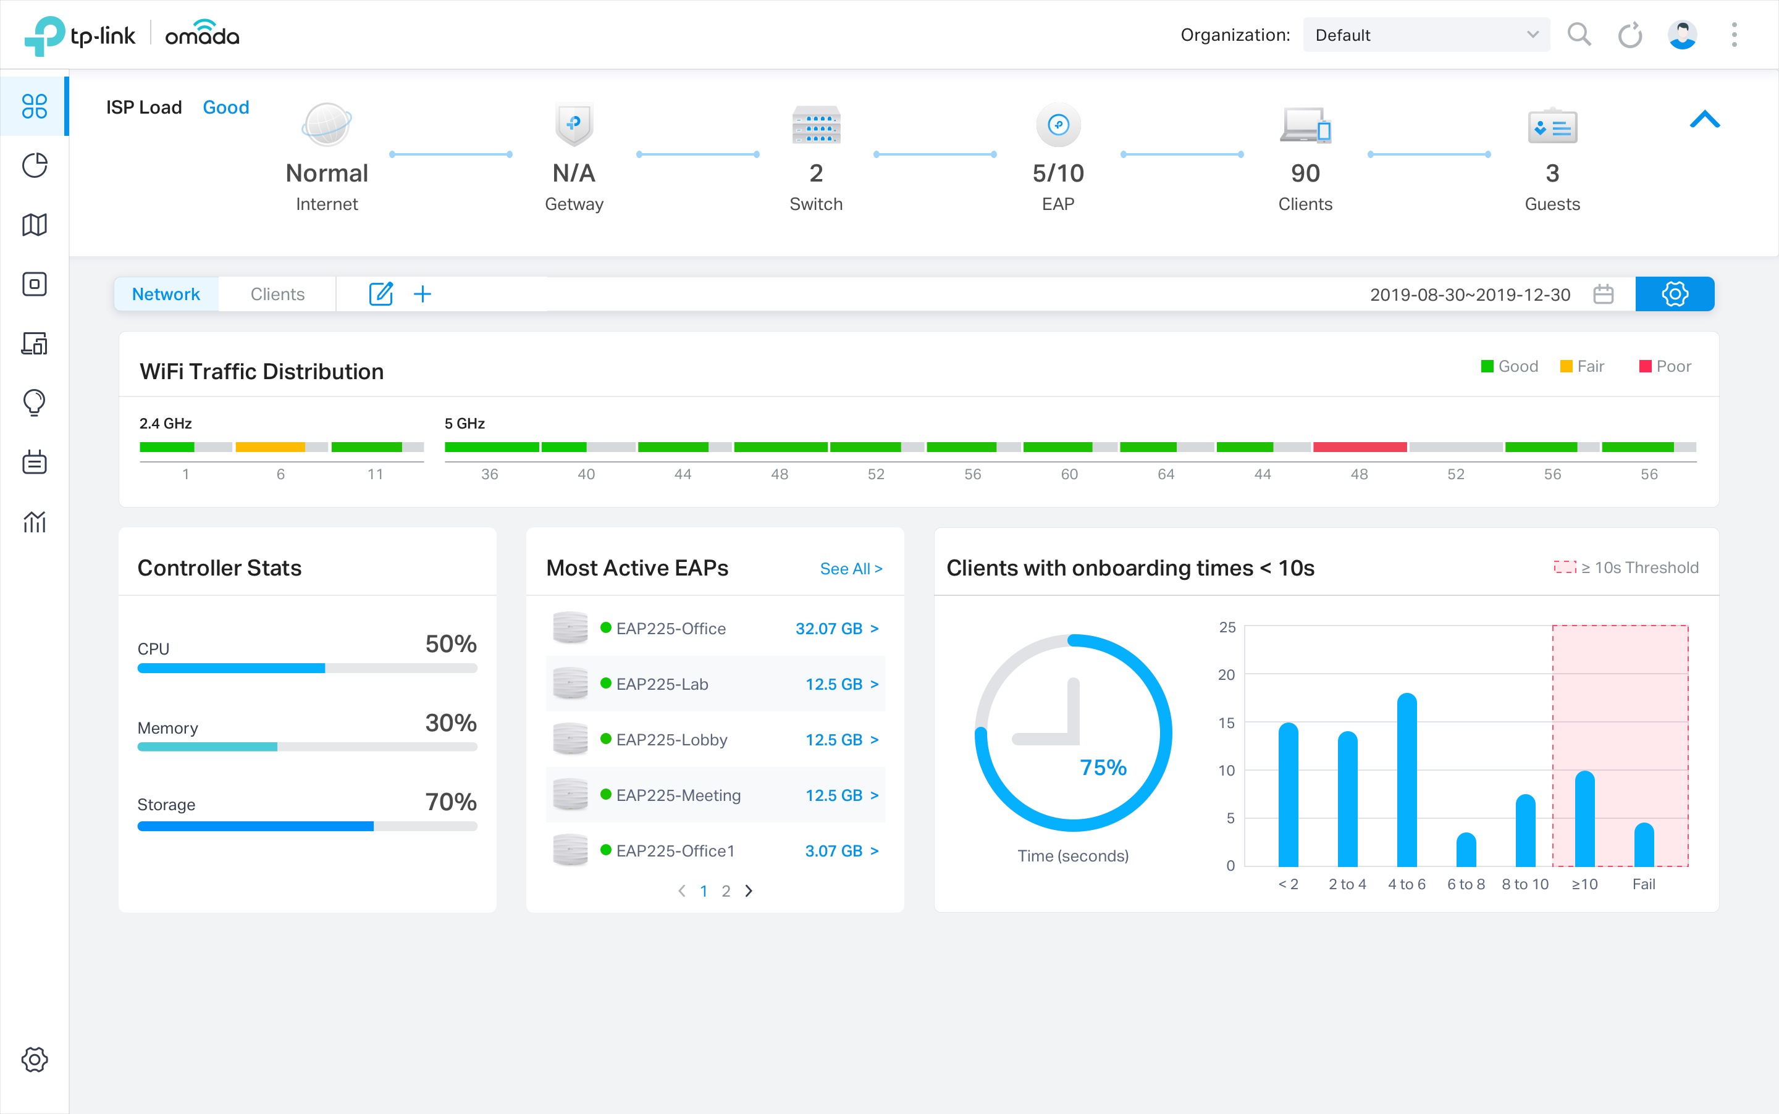Screen dimensions: 1779x1114
Task: Click the Good ISP Load status
Action: [225, 107]
